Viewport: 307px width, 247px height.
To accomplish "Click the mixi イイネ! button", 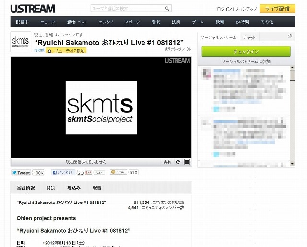I will 118,172.
